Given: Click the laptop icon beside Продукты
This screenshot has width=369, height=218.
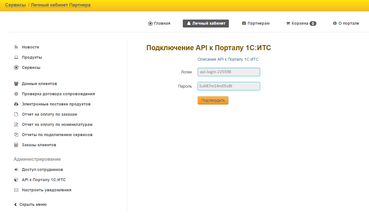Looking at the screenshot, I should 16,57.
